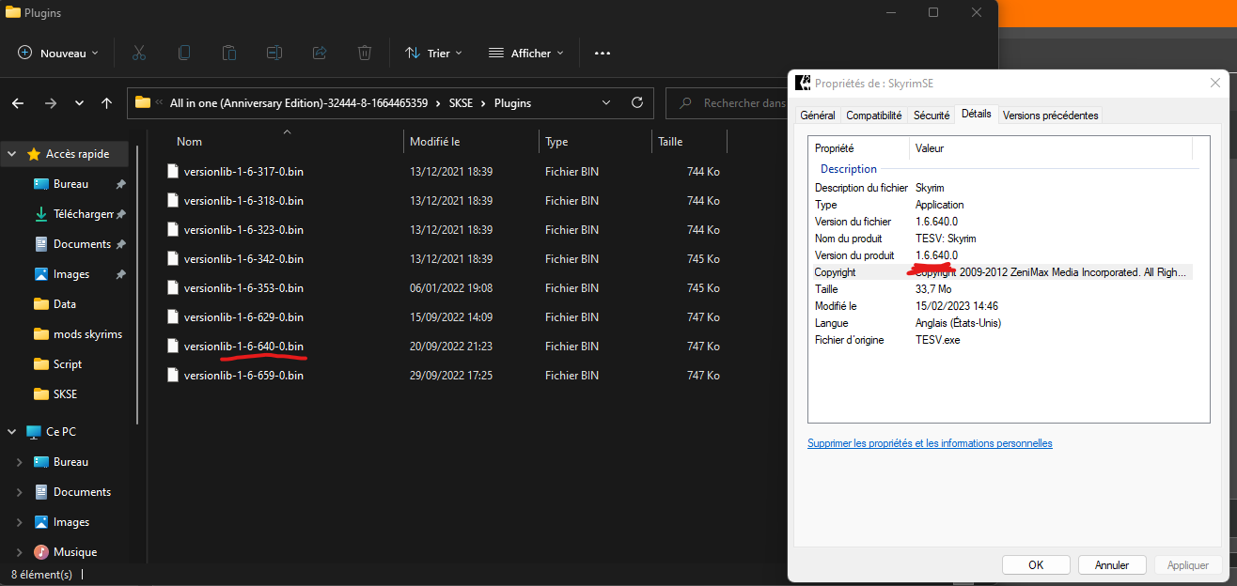The width and height of the screenshot is (1237, 586).
Task: Open the Versions précédentes tab
Action: 1050,116
